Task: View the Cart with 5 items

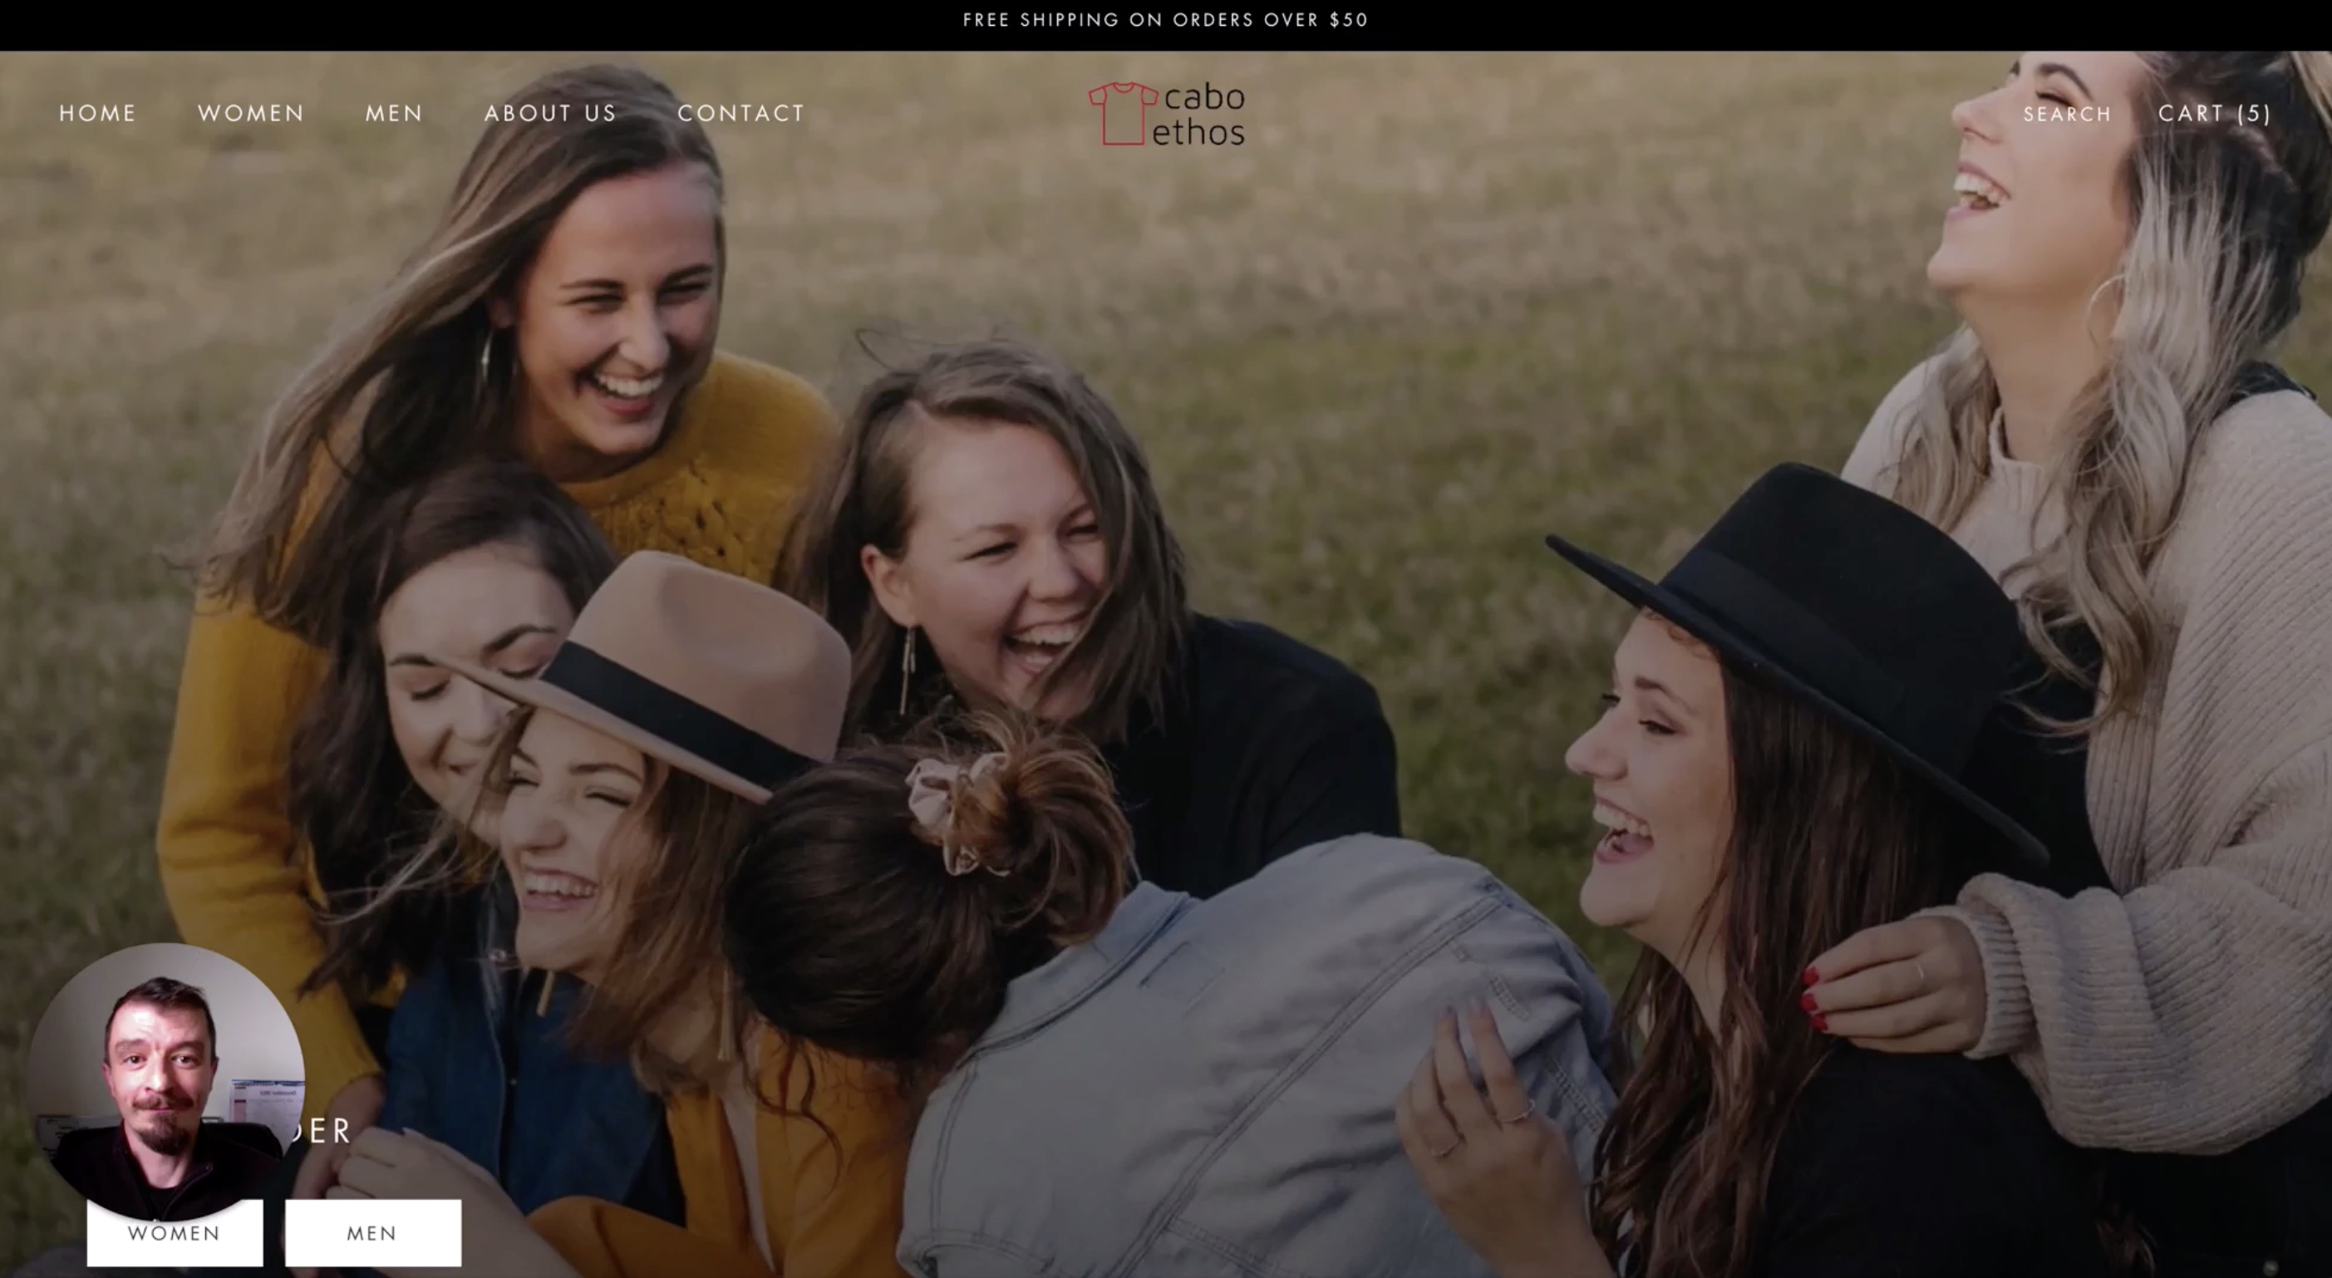Action: [x=2214, y=113]
